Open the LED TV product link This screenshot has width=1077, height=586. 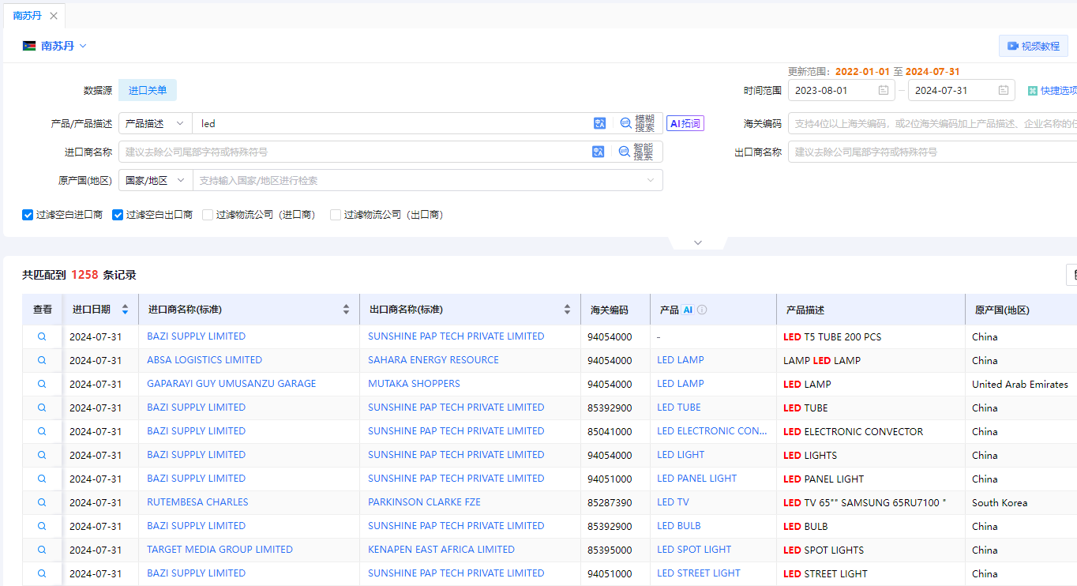pyautogui.click(x=673, y=502)
